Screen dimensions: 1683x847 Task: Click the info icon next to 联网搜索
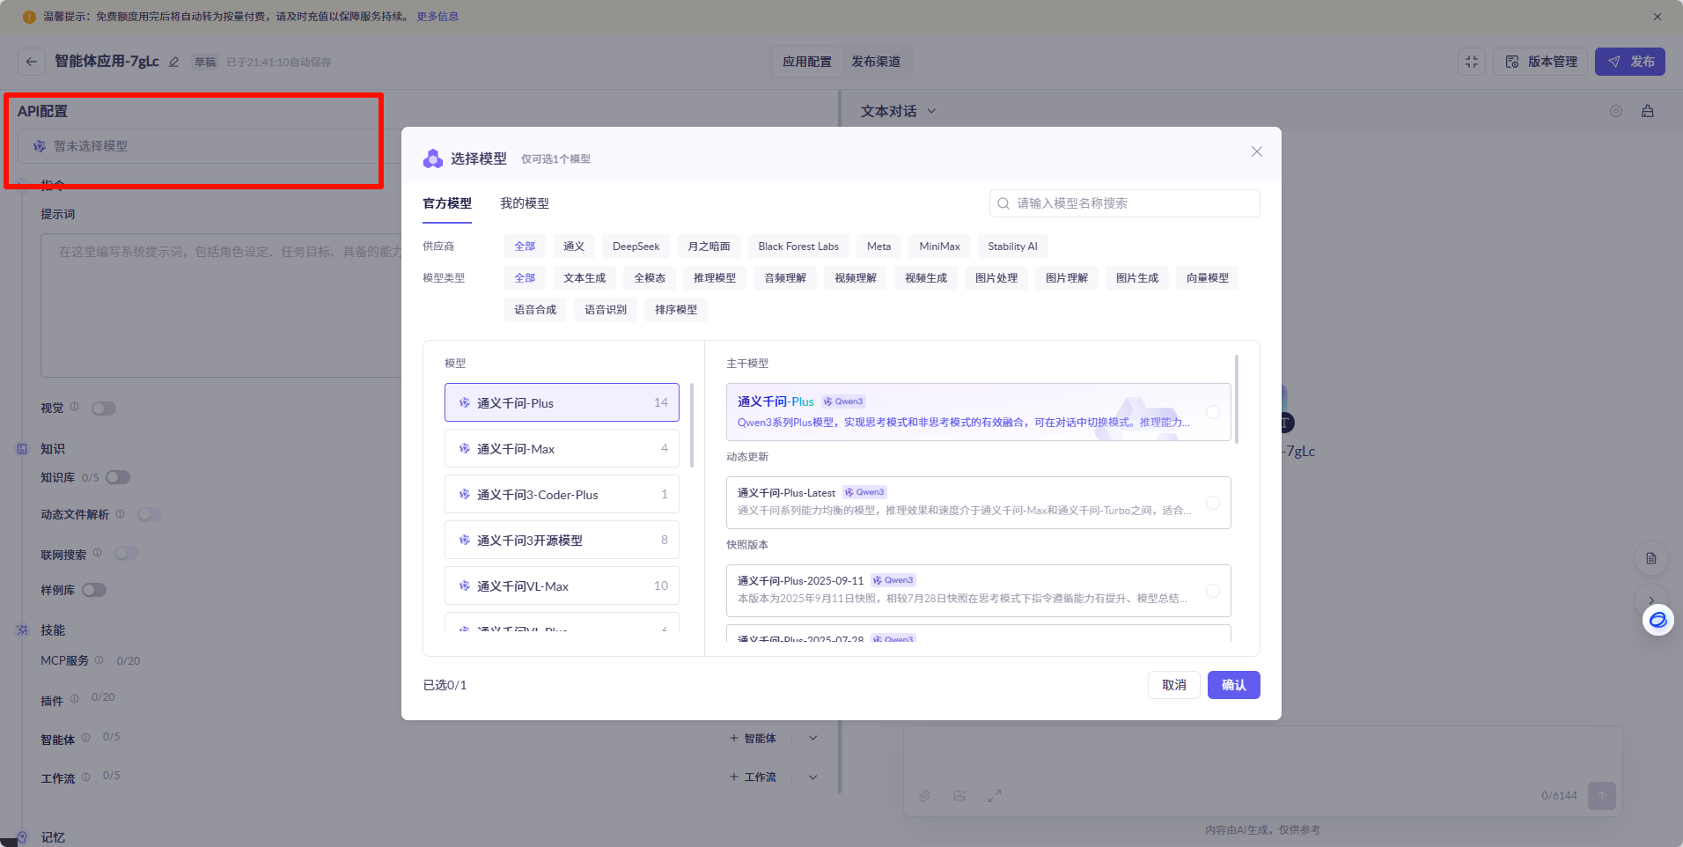click(98, 553)
